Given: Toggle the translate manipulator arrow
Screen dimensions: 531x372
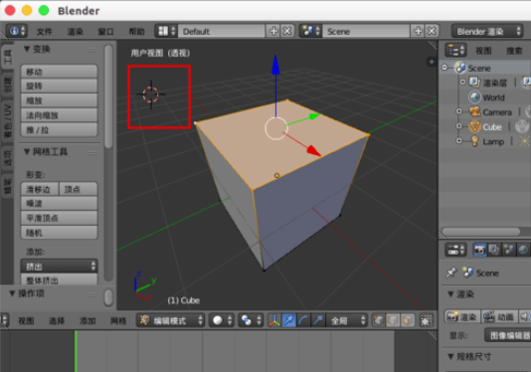Looking at the screenshot, I should click(x=288, y=320).
